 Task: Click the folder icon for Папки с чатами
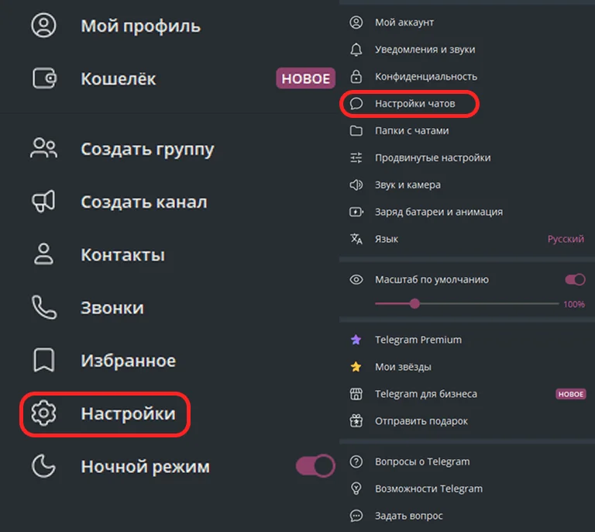click(356, 131)
